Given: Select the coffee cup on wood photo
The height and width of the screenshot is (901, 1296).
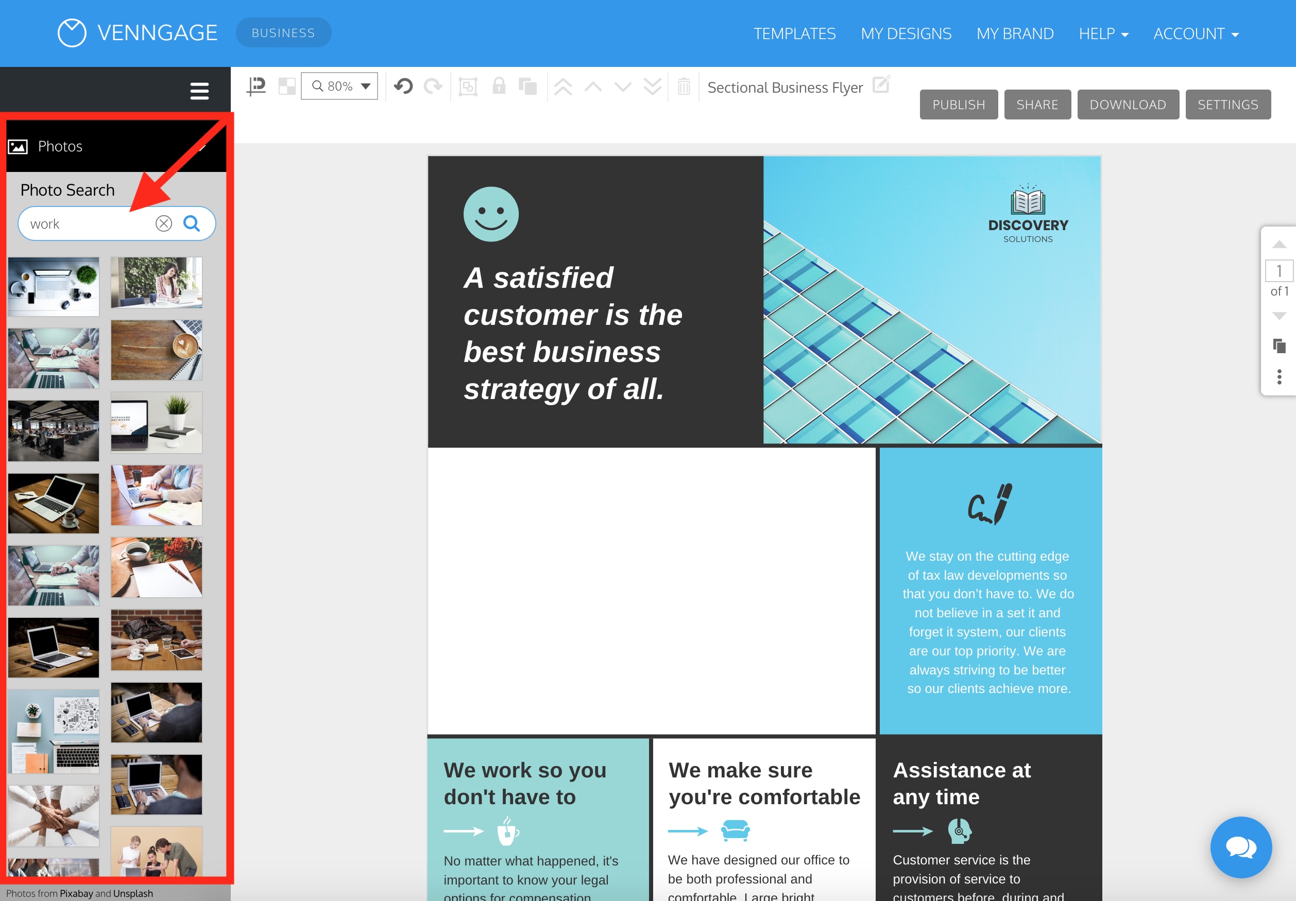Looking at the screenshot, I should point(157,350).
